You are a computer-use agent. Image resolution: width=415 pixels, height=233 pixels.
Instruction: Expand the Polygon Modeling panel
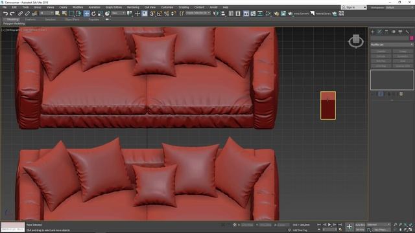tap(14, 23)
